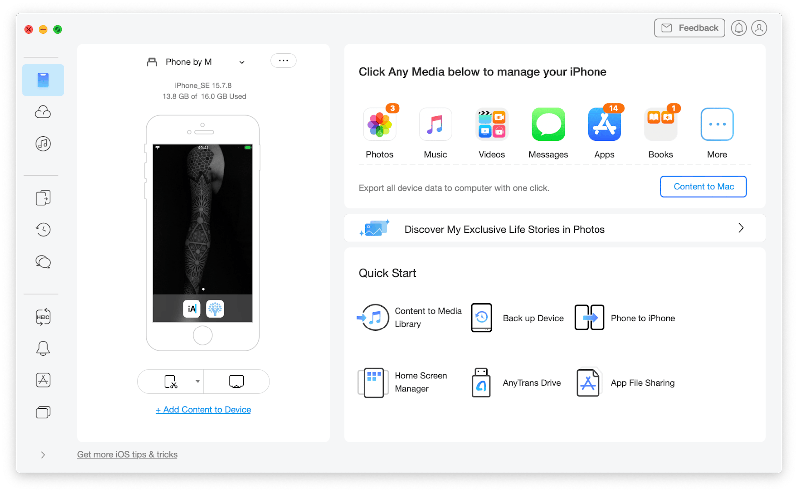798x492 pixels.
Task: Open device options ellipsis button
Action: click(x=283, y=61)
